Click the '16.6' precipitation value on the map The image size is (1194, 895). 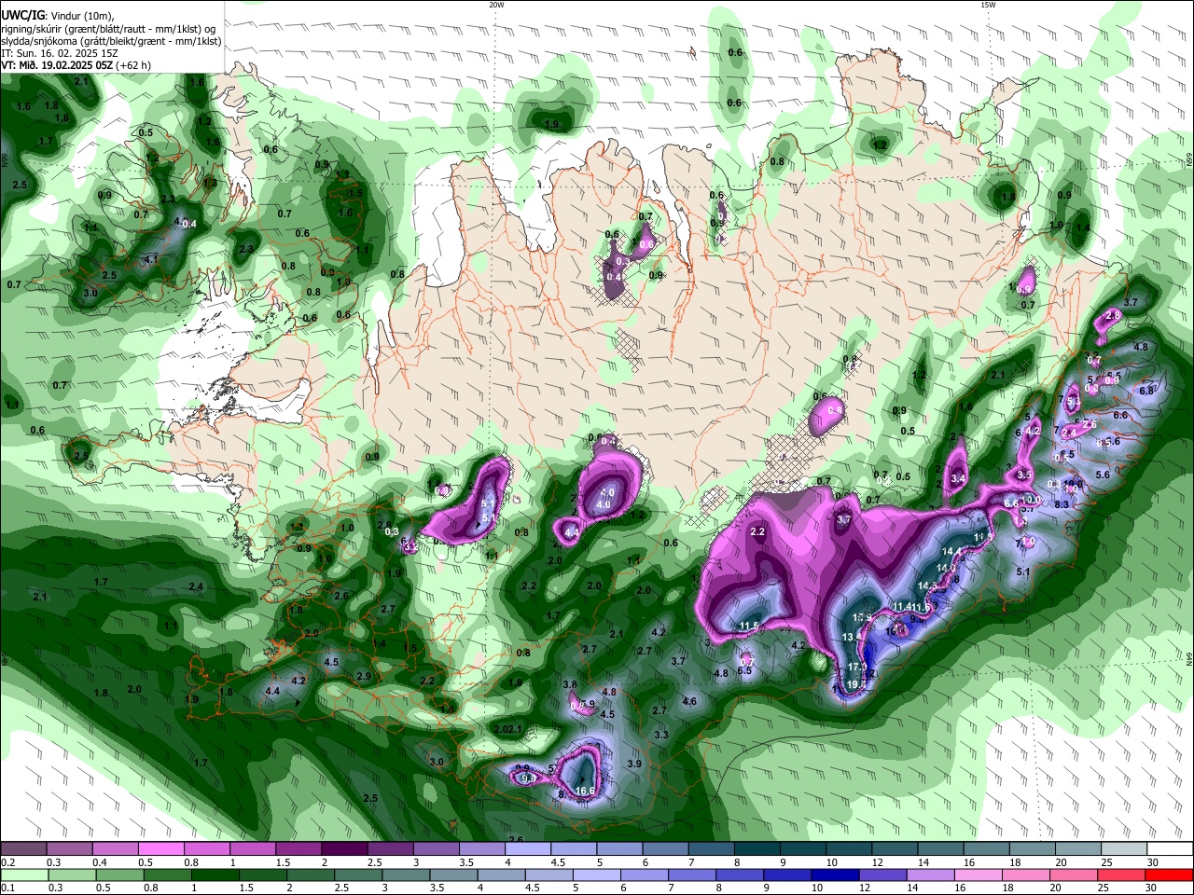(x=585, y=791)
